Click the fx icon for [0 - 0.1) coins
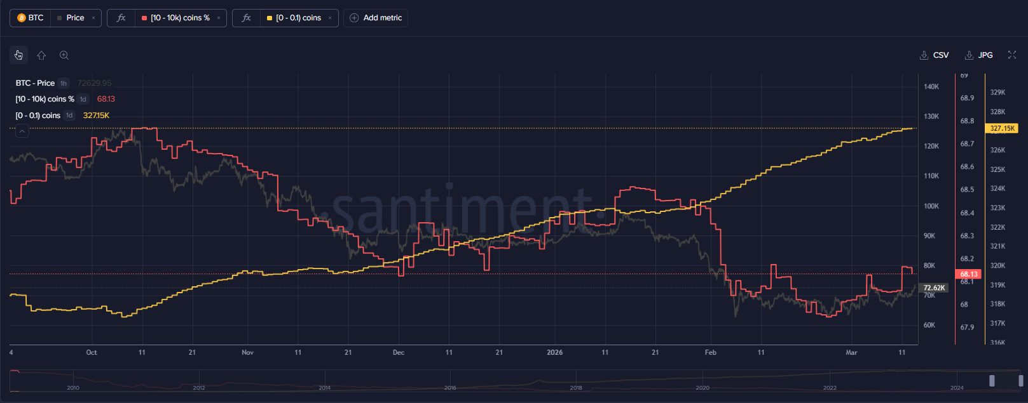The image size is (1028, 403). click(x=247, y=18)
